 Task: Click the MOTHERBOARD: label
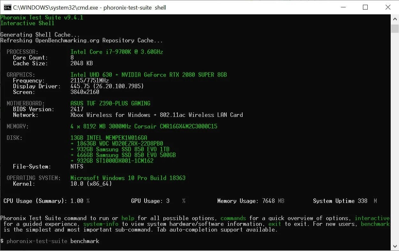click(x=26, y=104)
